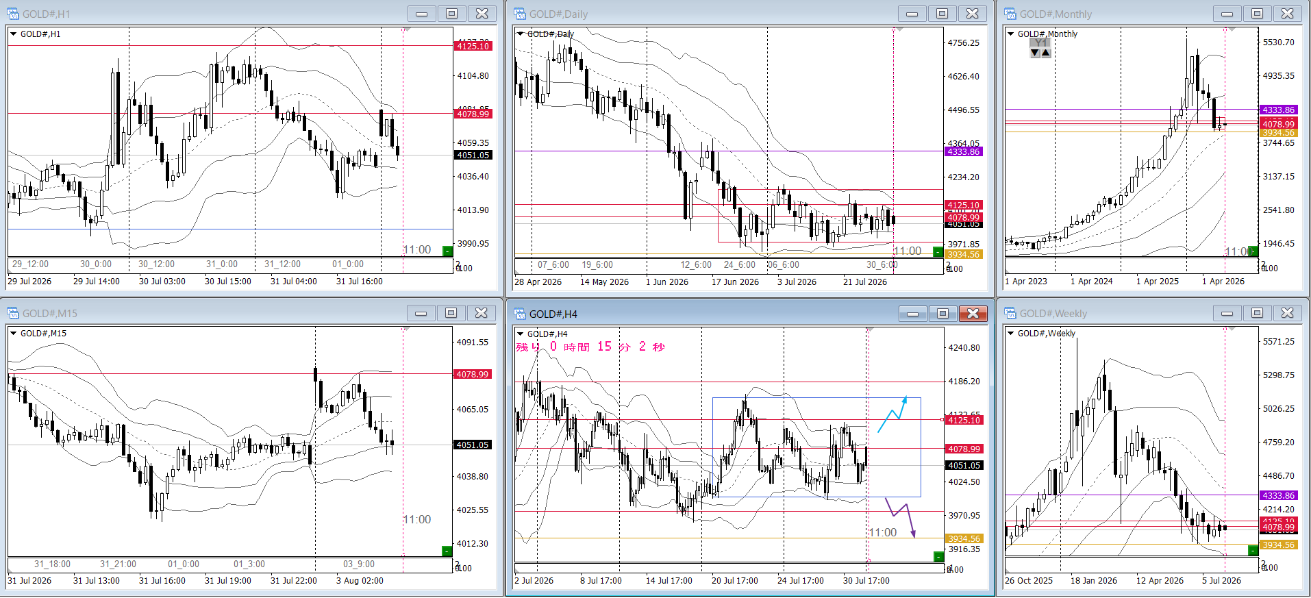This screenshot has height=598, width=1311.
Task: Click the Y1 label in the Monthly chart
Action: (x=1040, y=42)
